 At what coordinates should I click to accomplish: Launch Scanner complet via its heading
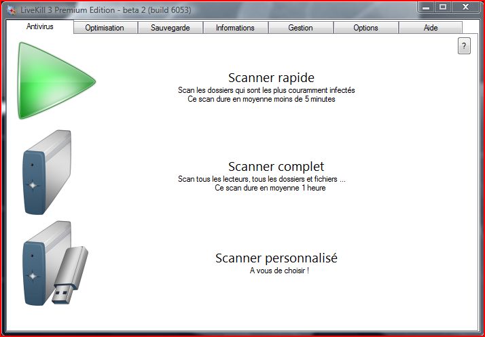point(276,167)
